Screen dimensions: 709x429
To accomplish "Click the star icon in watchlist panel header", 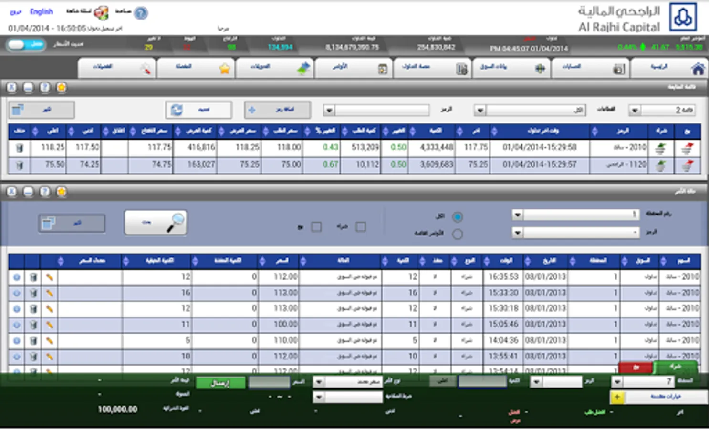I will pos(61,88).
